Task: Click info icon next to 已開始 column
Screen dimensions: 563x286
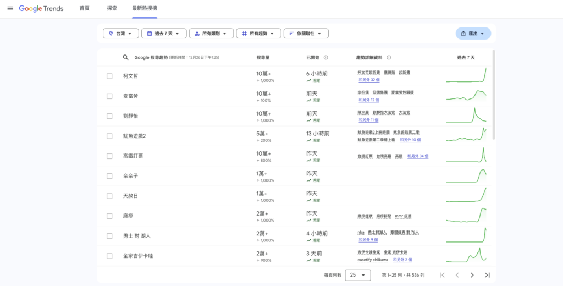Action: (x=325, y=58)
